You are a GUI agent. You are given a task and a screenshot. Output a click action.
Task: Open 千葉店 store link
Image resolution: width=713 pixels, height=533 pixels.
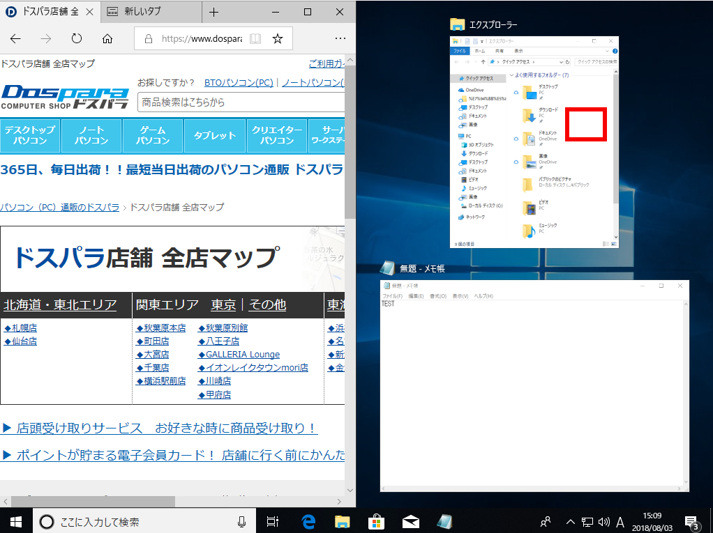tap(153, 367)
